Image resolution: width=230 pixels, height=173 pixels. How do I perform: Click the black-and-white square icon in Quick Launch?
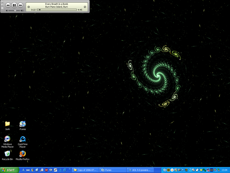pos(56,170)
